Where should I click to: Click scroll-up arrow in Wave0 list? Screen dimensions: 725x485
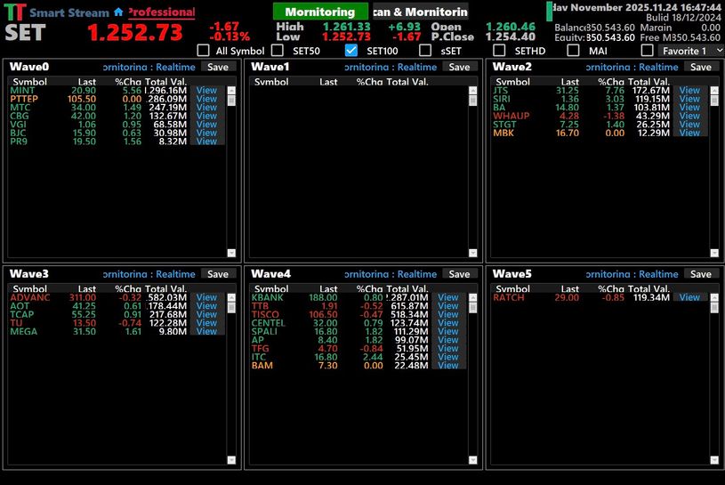[x=232, y=90]
